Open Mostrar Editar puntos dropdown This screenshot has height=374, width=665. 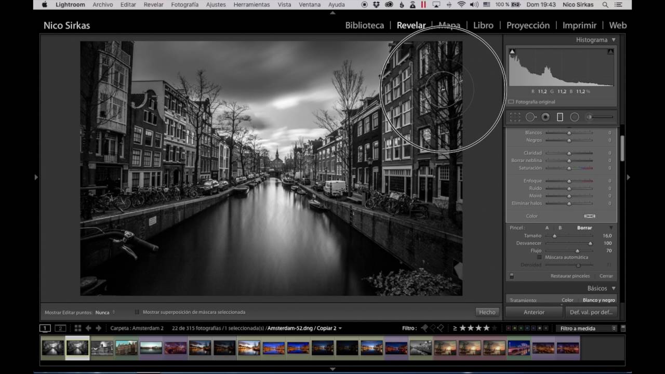[x=105, y=312]
